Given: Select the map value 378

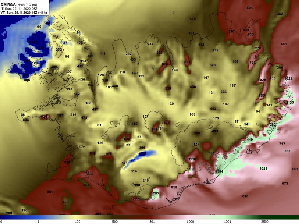Looking at the screenshot, I should (x=213, y=65).
